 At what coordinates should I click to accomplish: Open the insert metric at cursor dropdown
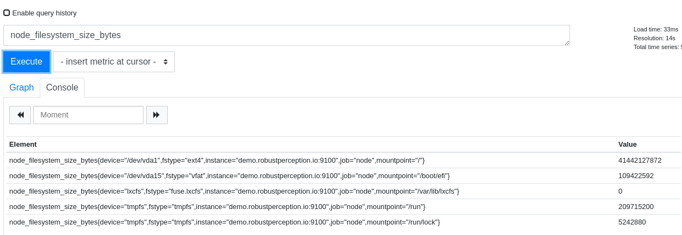coord(114,62)
